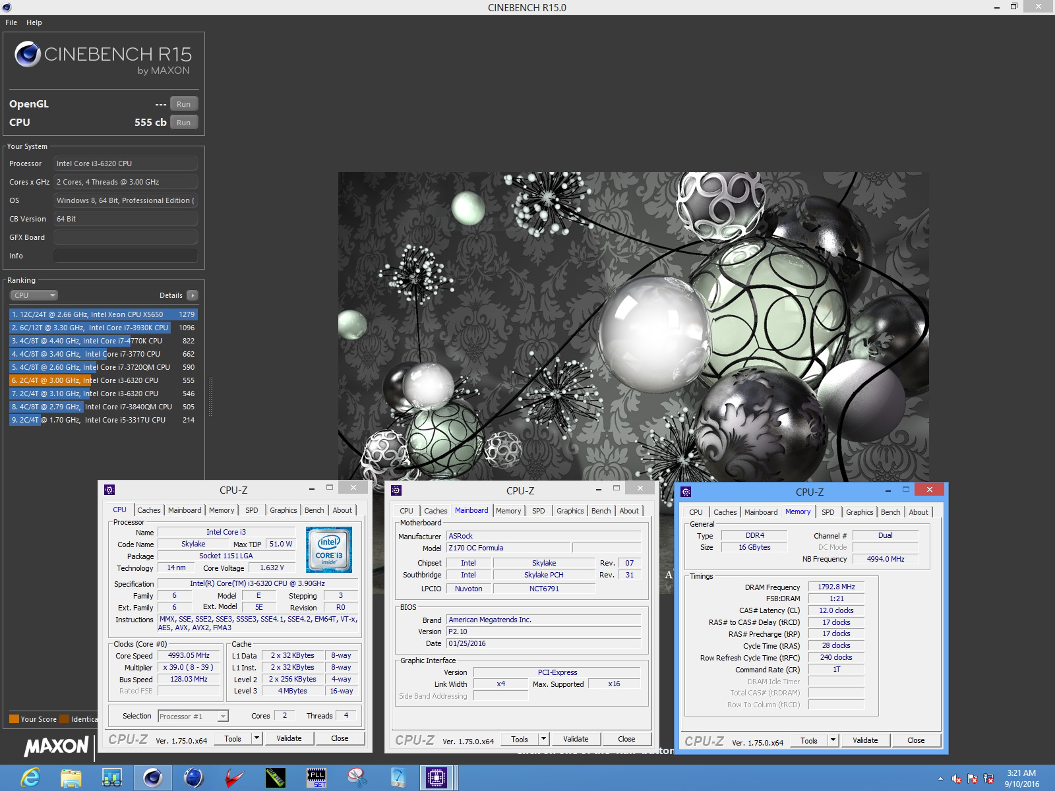Click the Z170 OC Formula model field
Viewport: 1055px width, 791px height.
coord(508,548)
